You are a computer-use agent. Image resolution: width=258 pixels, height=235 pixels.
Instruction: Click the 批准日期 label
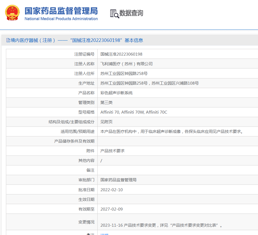pyautogui.click(x=86, y=190)
